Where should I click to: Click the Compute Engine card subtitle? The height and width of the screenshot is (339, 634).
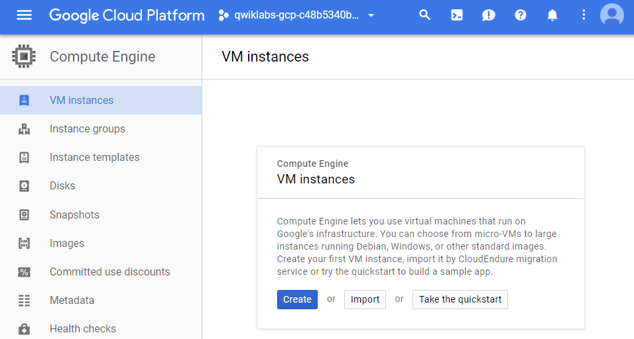(312, 164)
